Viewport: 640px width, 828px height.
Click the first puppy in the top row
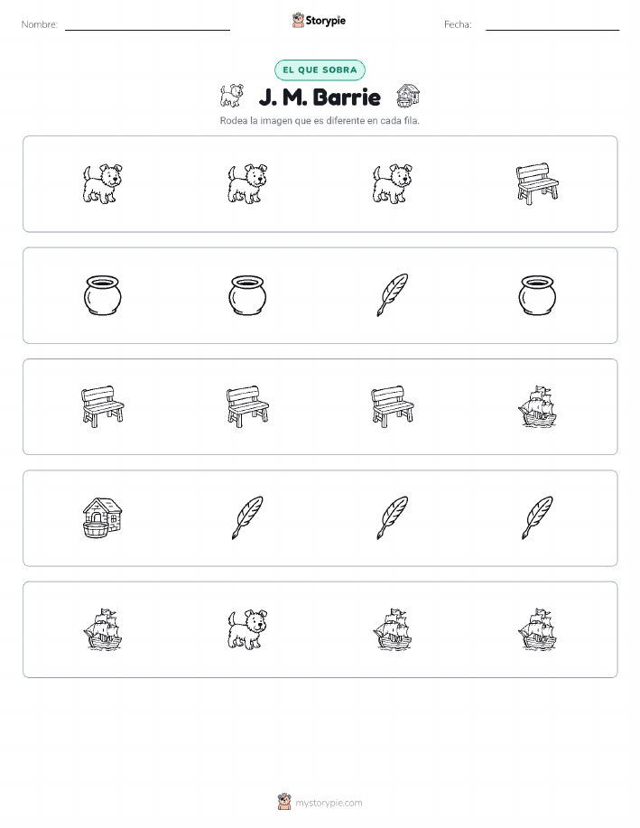[x=102, y=184]
